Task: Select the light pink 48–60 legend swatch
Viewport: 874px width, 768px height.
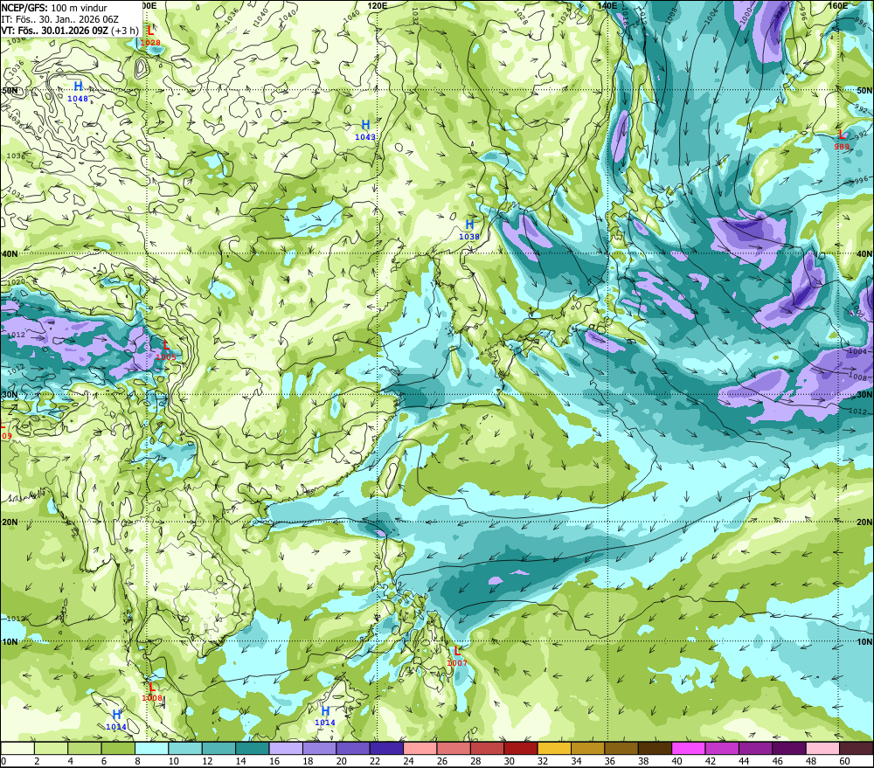Action: [x=822, y=748]
